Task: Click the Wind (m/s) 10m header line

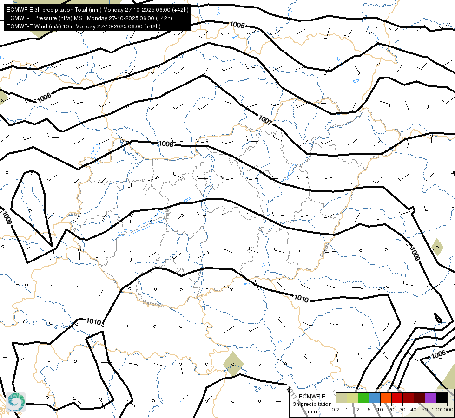Action: [x=84, y=26]
